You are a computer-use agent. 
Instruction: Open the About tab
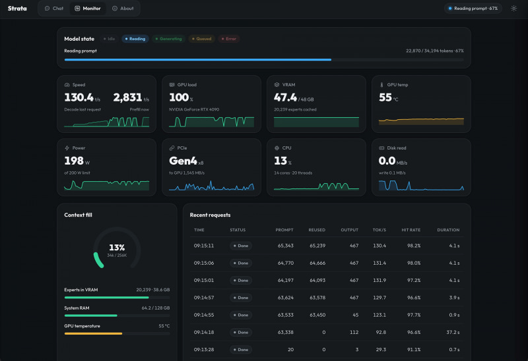click(x=123, y=9)
